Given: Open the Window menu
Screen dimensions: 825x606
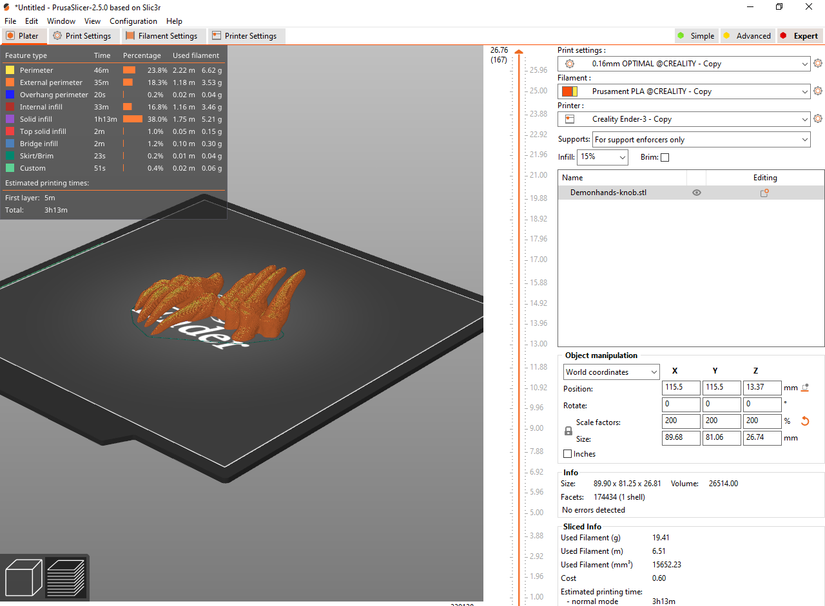Looking at the screenshot, I should pyautogui.click(x=61, y=21).
